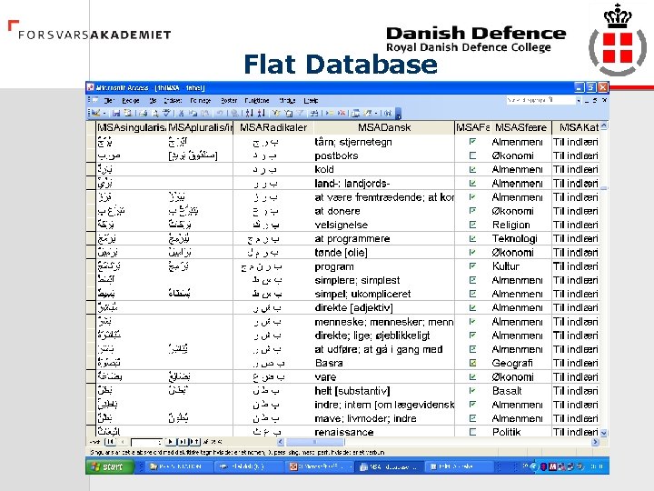654x491 pixels.
Task: Toggle MSAFa checkbox in 'renaissance' row
Action: tap(472, 432)
